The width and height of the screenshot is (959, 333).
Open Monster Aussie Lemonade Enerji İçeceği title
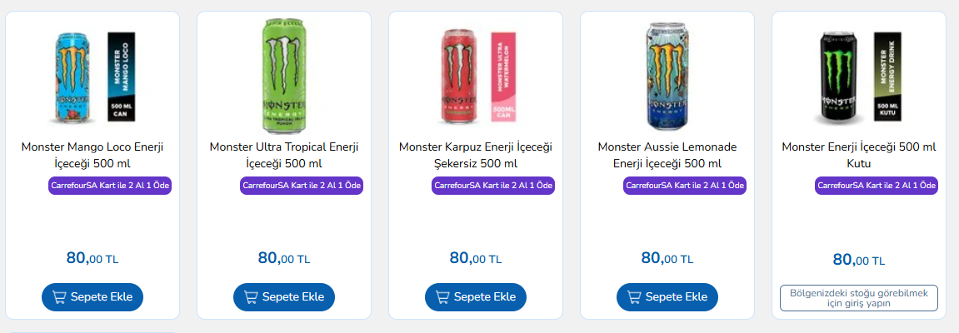(667, 155)
